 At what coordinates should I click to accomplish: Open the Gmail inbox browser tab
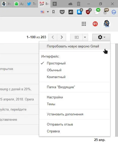click(x=44, y=4)
